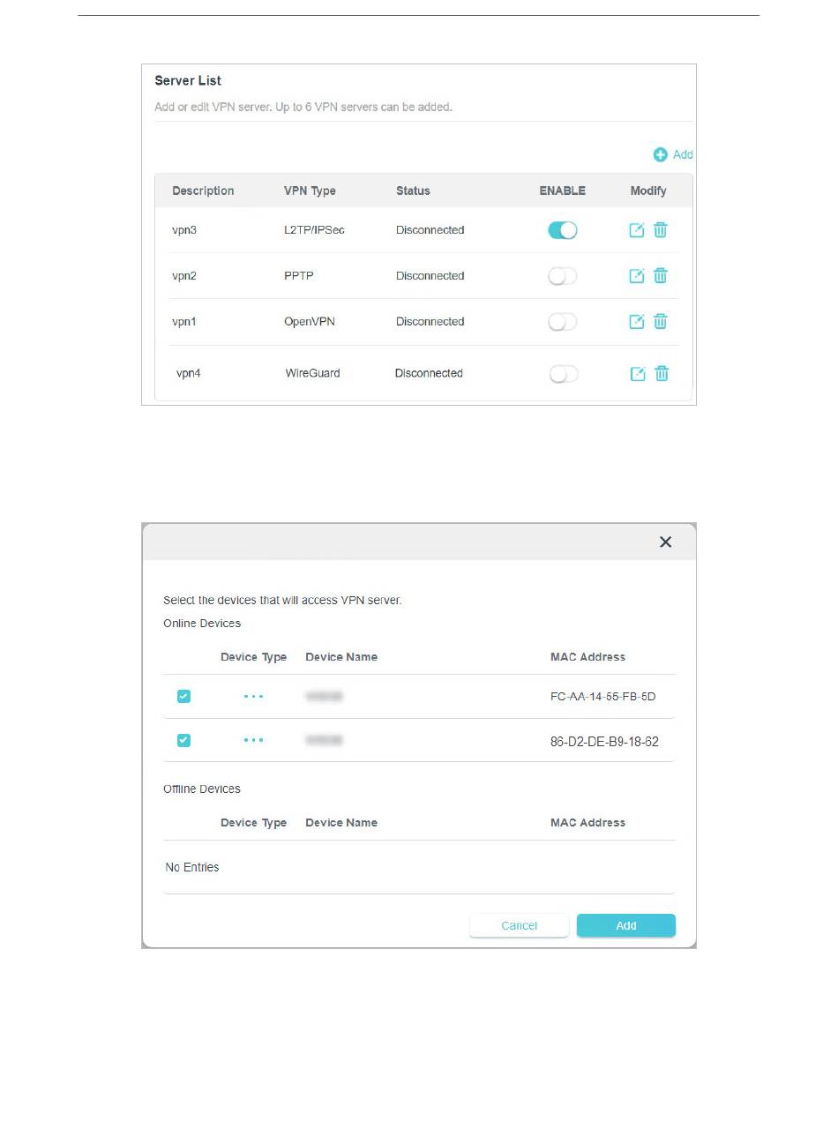Click device type dots for first device
838x1144 pixels.
253,697
